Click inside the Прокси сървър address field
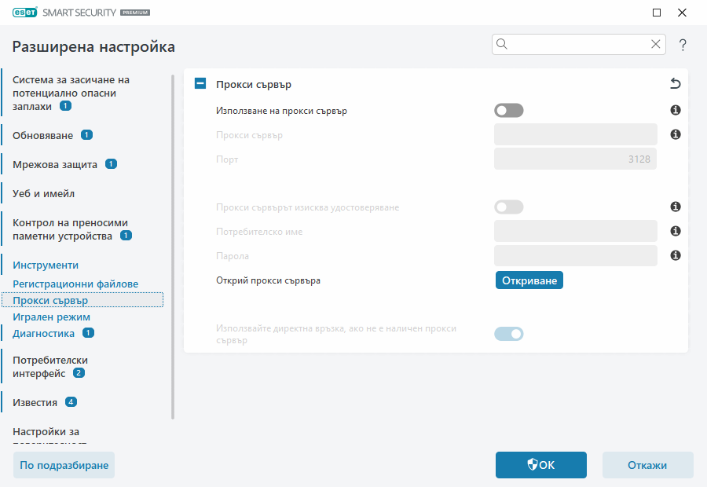 (x=575, y=134)
